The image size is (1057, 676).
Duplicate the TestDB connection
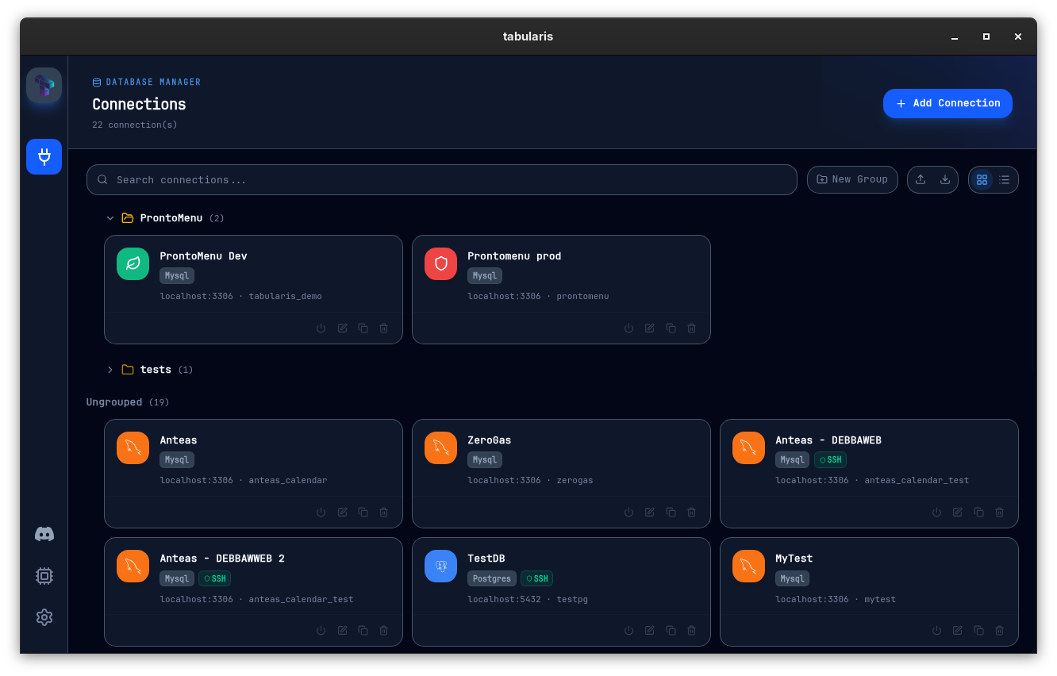click(671, 630)
